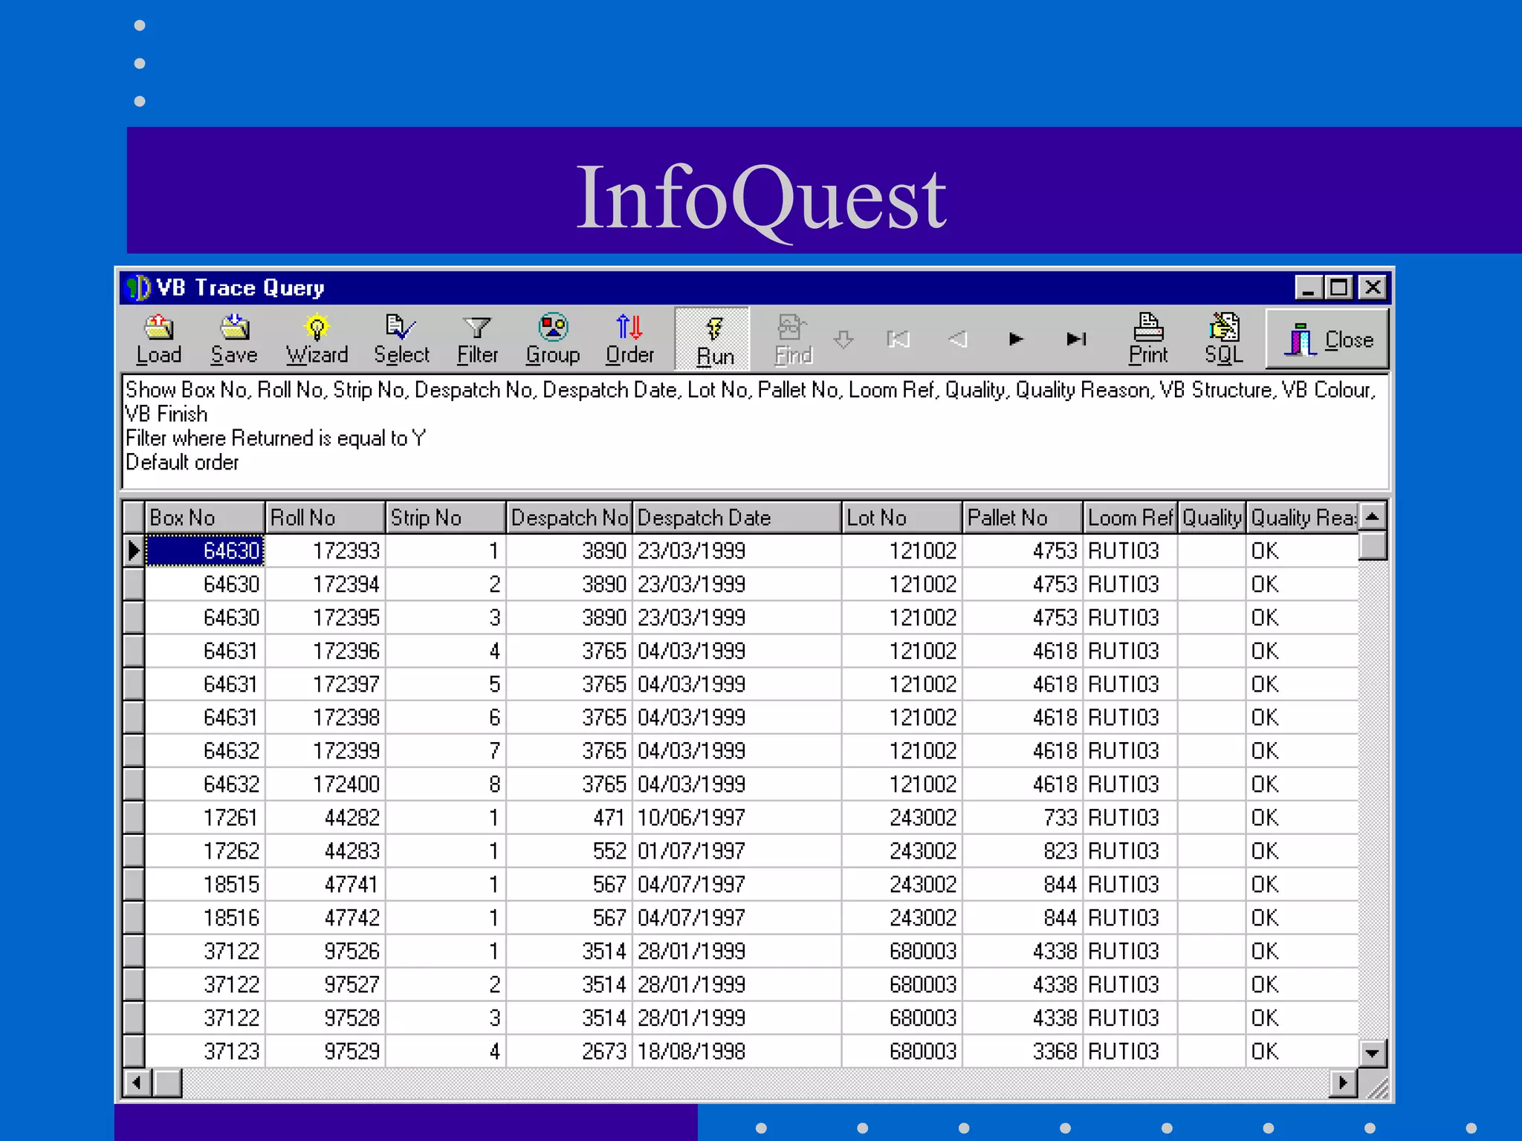Click the Loom Ref column header
The height and width of the screenshot is (1141, 1522).
click(x=1130, y=518)
